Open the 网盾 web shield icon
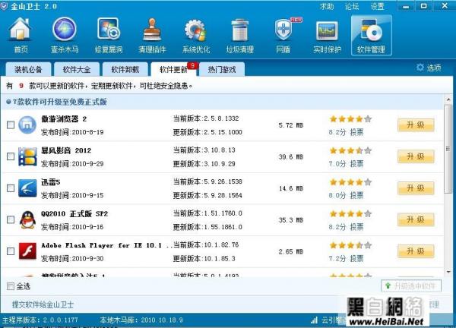 (x=283, y=35)
